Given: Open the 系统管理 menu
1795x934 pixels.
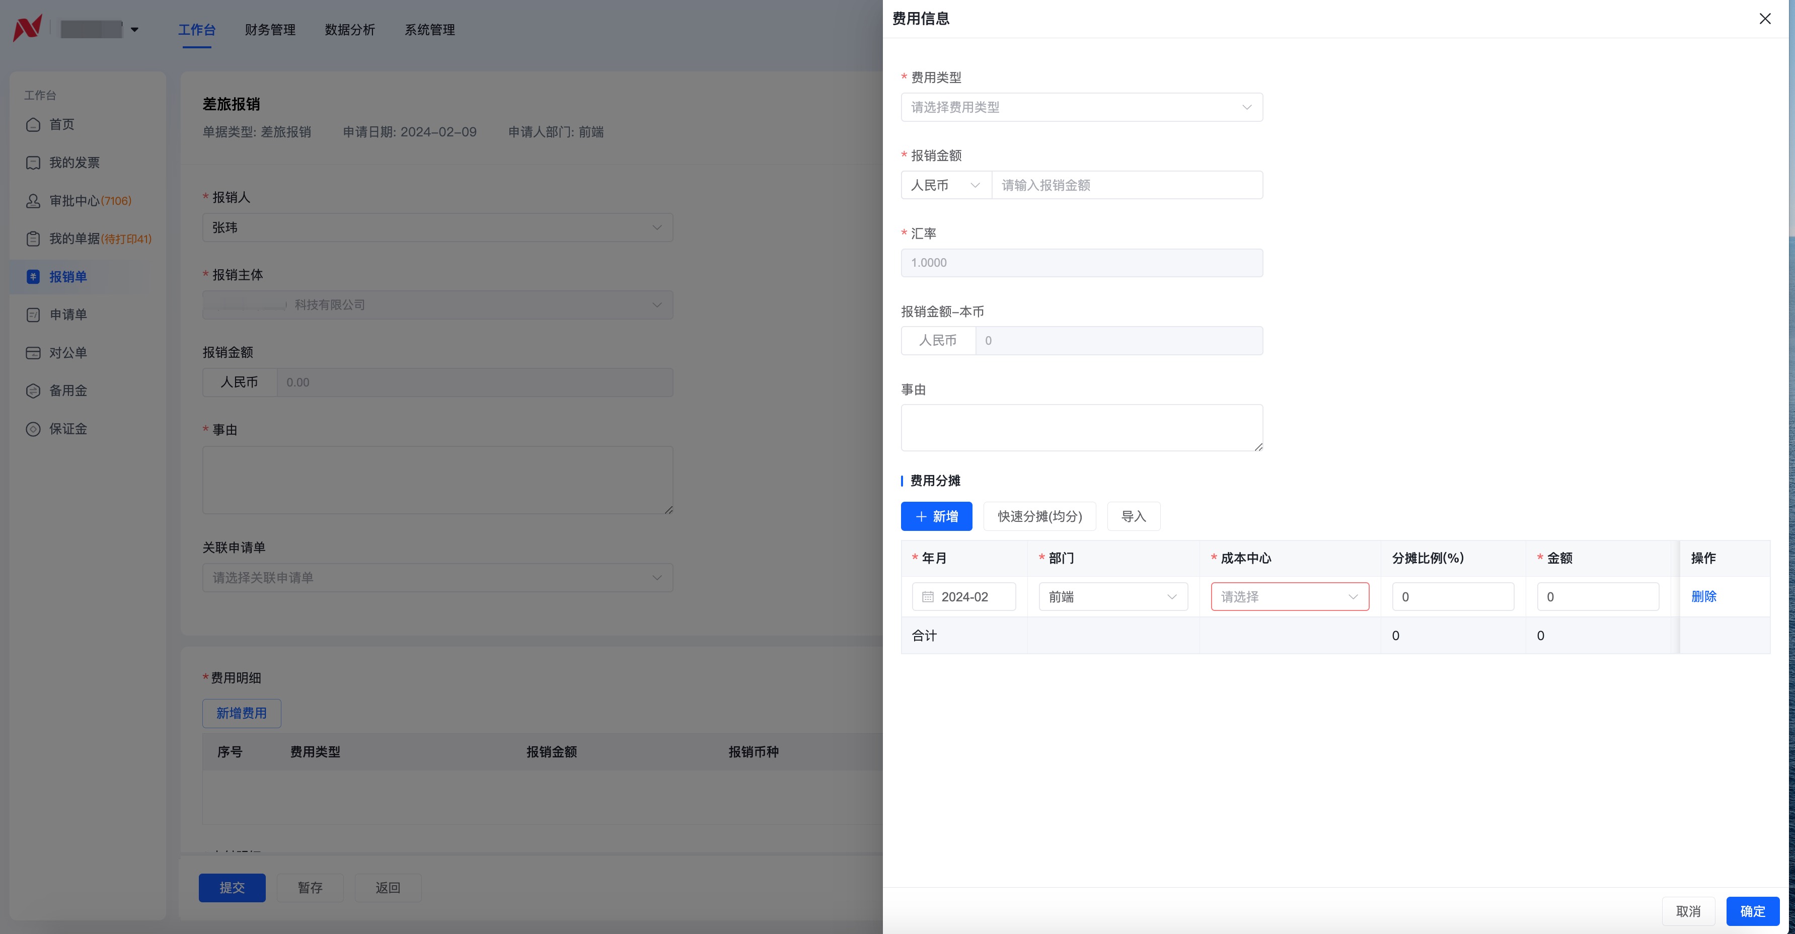Looking at the screenshot, I should (x=430, y=29).
